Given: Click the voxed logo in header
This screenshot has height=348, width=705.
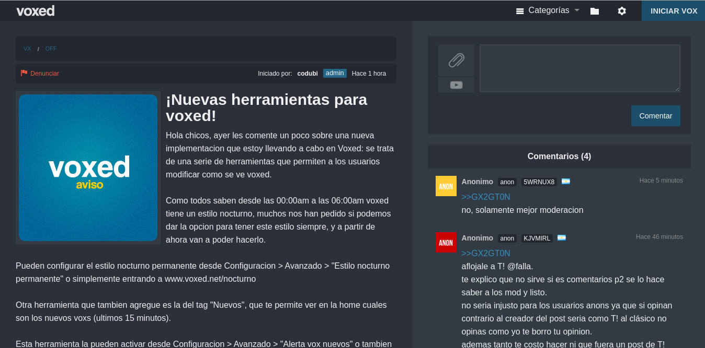Looking at the screenshot, I should tap(35, 10).
